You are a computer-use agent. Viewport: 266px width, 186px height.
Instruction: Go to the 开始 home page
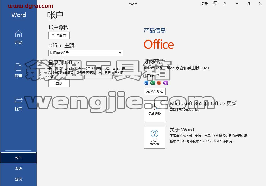pos(18,37)
